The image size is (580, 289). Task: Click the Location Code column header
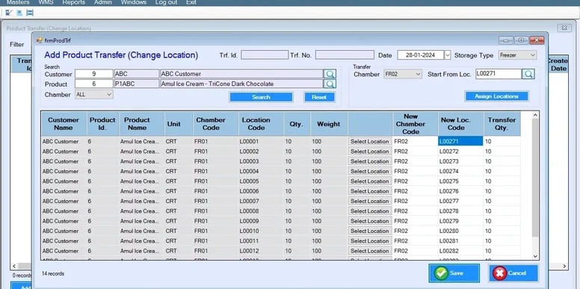tap(261, 124)
